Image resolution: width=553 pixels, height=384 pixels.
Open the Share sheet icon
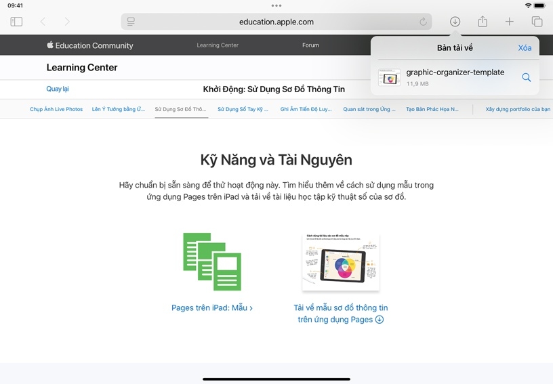482,22
